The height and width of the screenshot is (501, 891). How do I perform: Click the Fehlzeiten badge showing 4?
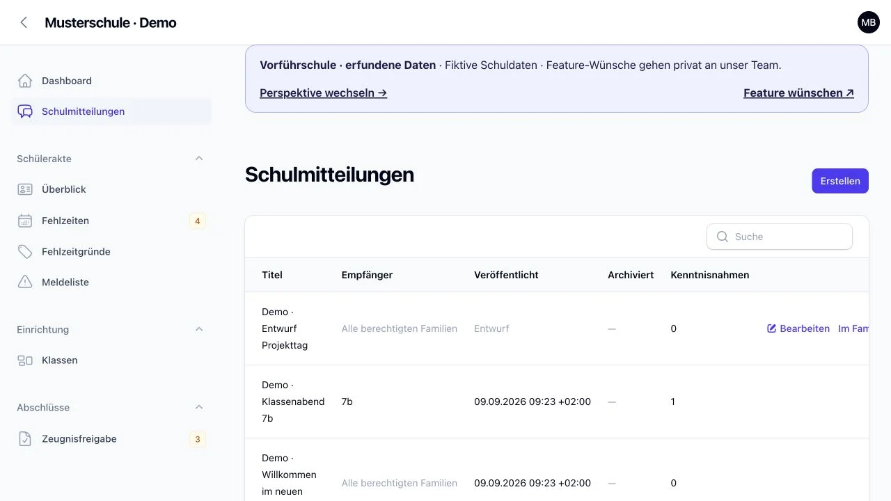click(x=198, y=221)
